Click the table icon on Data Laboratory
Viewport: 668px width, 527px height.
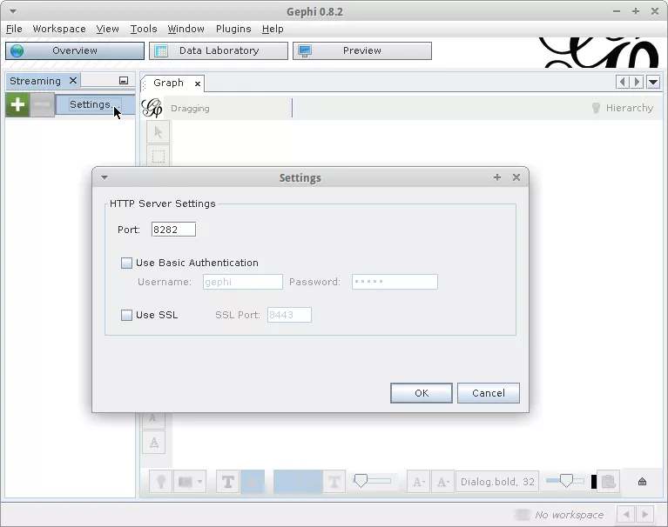click(161, 50)
